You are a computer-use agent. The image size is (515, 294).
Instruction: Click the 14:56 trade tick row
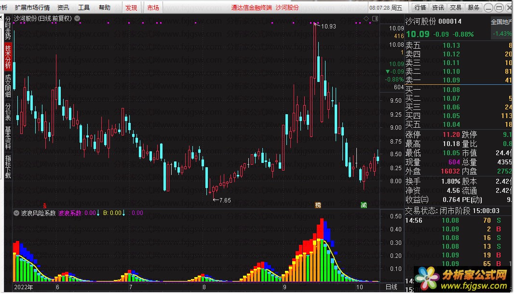coord(458,220)
